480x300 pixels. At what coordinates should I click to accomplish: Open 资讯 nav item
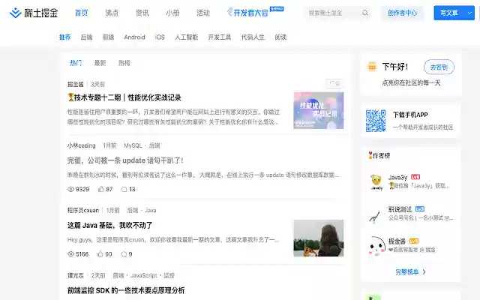(142, 13)
